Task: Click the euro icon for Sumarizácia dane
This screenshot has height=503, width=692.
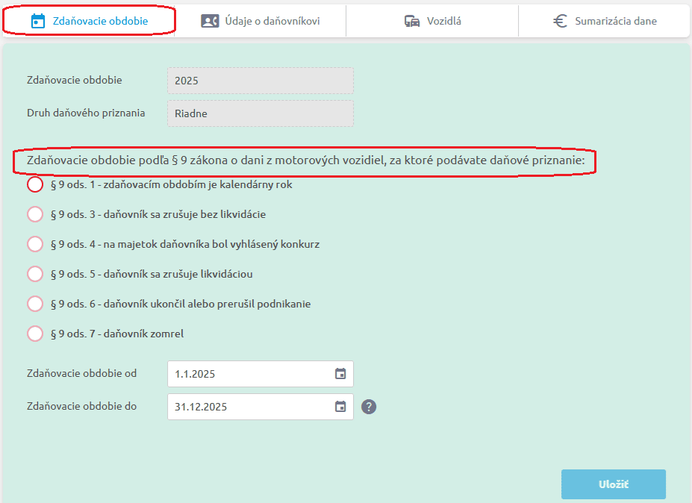Action: (x=560, y=21)
